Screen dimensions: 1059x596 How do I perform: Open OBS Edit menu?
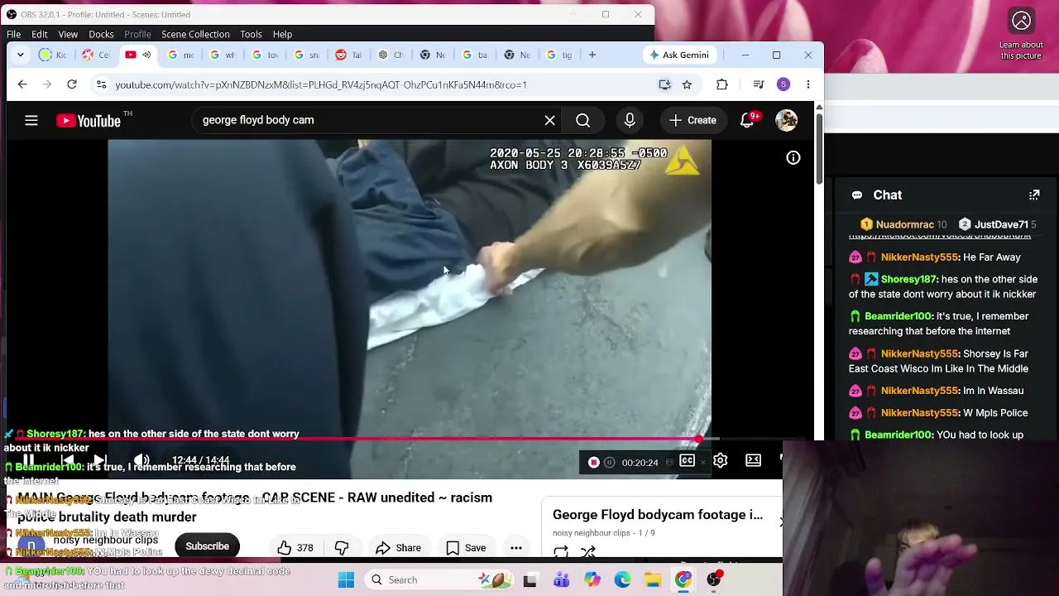40,34
